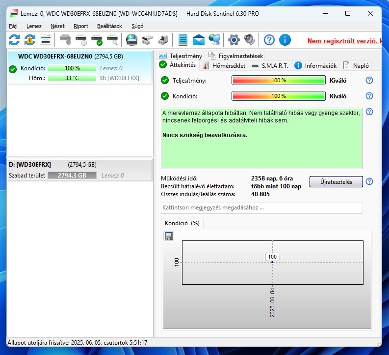
Task: Click the floppy disk save icon above chart
Action: coord(169,236)
